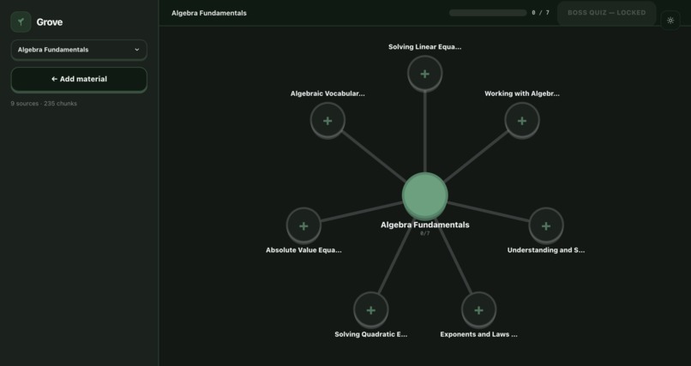Open plus node for Working with Algebr...
This screenshot has width=691, height=366.
522,121
